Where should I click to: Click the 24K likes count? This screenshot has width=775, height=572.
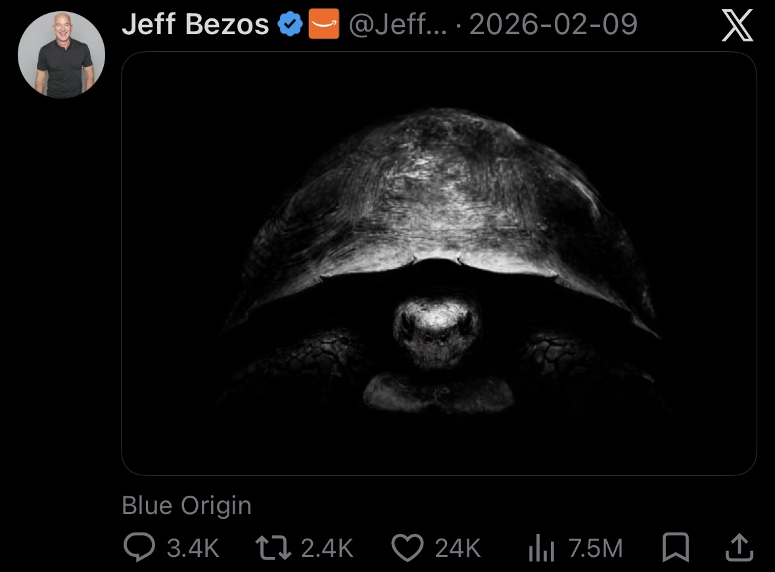point(458,548)
